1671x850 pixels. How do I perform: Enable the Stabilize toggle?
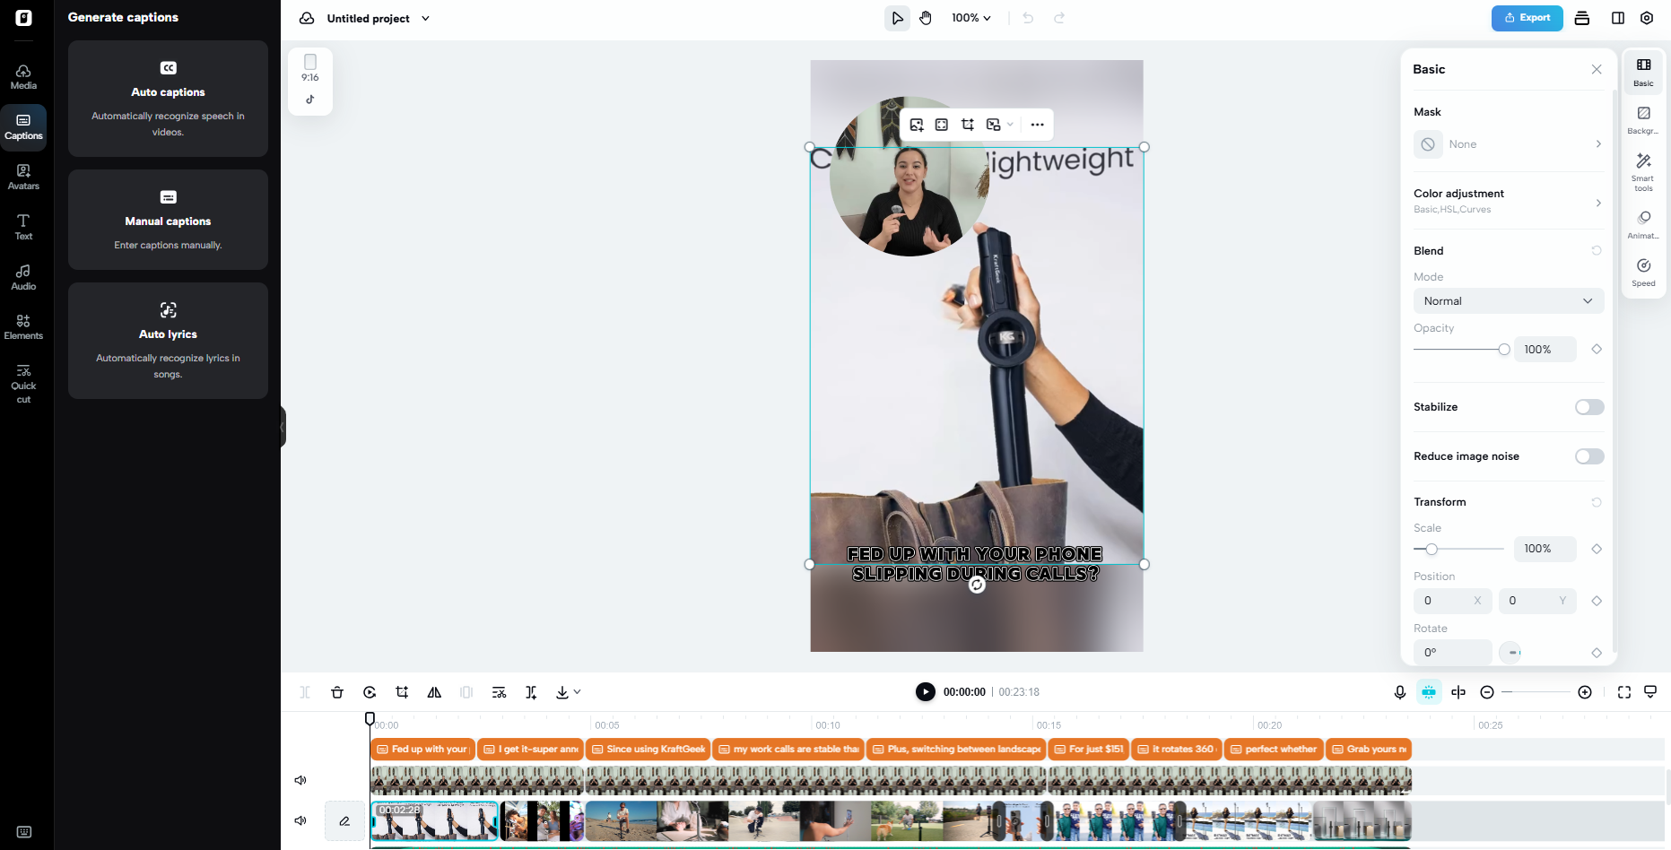(x=1588, y=406)
